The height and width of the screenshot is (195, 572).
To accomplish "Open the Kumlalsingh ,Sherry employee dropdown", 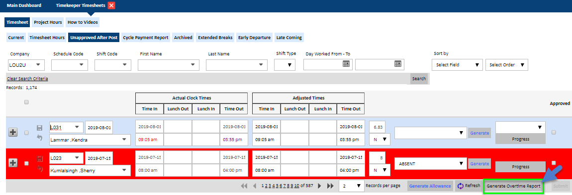I will click(90, 170).
